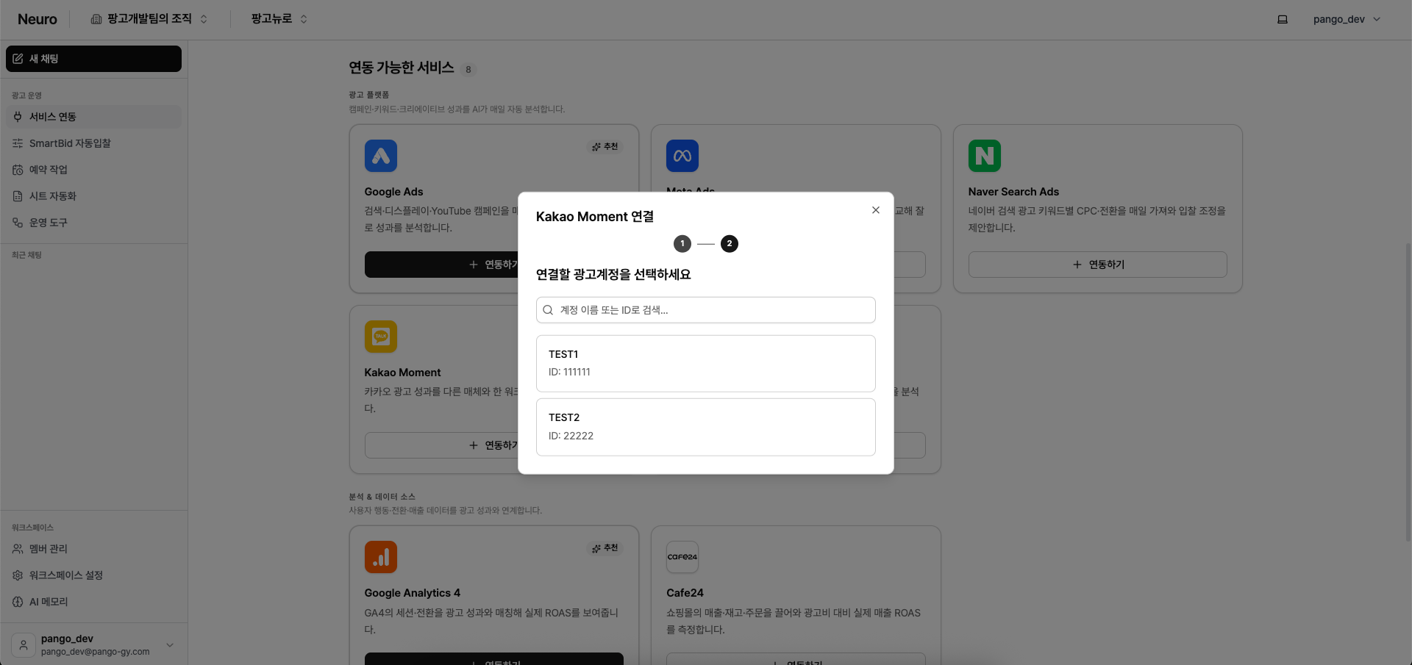Click the tools icon beside 운영 도구
The image size is (1412, 665).
tap(18, 223)
